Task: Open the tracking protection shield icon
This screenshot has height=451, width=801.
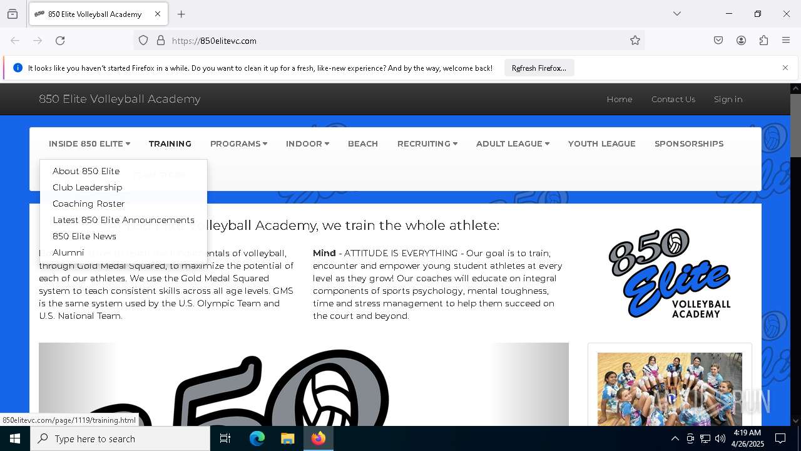Action: point(143,41)
